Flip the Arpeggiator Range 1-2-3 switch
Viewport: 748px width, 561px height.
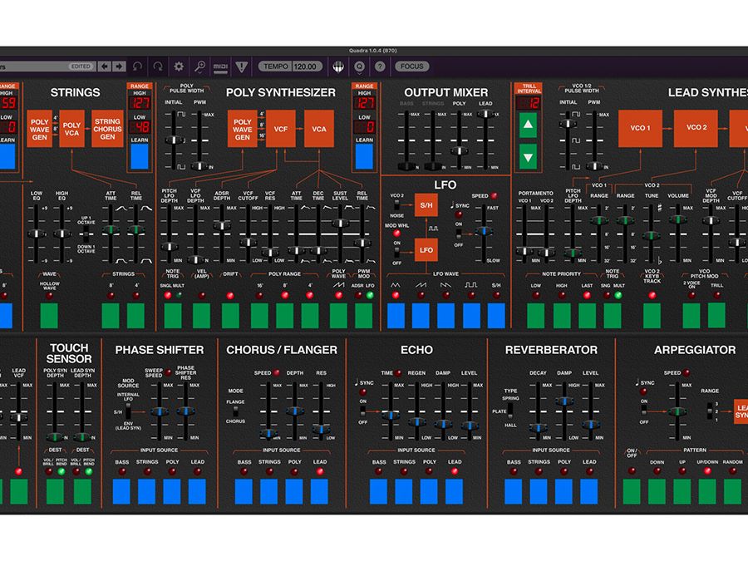coord(711,411)
